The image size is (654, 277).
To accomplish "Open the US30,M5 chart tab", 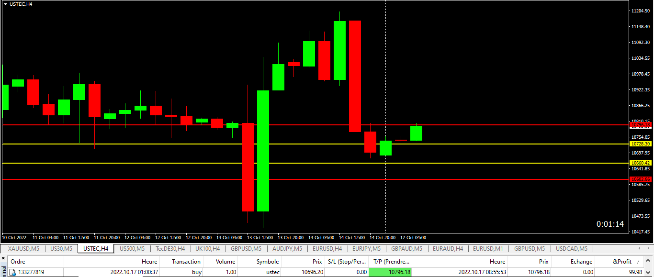I will tap(61, 248).
